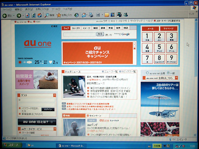Open the Messenger people icon
Screen dimensions: 199x149
(x=126, y=15)
